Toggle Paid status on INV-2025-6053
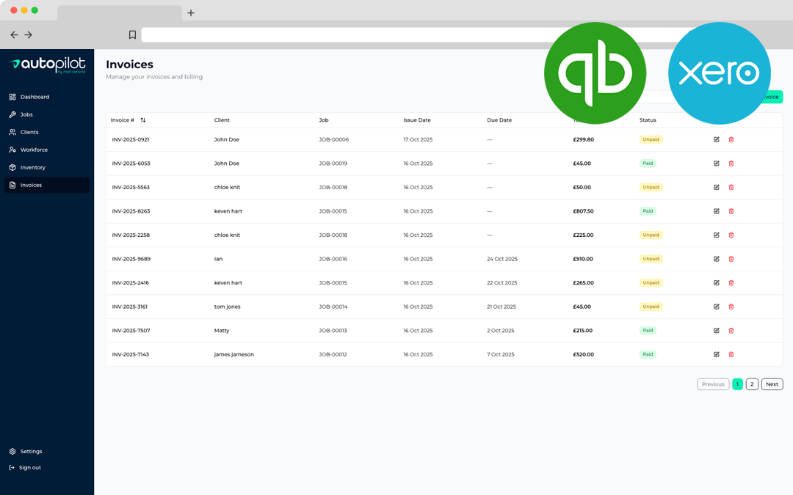This screenshot has height=495, width=793. pyautogui.click(x=648, y=163)
